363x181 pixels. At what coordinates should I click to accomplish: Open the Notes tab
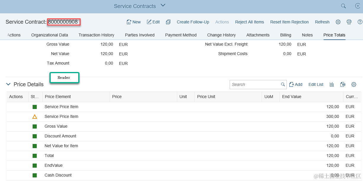[x=307, y=35]
